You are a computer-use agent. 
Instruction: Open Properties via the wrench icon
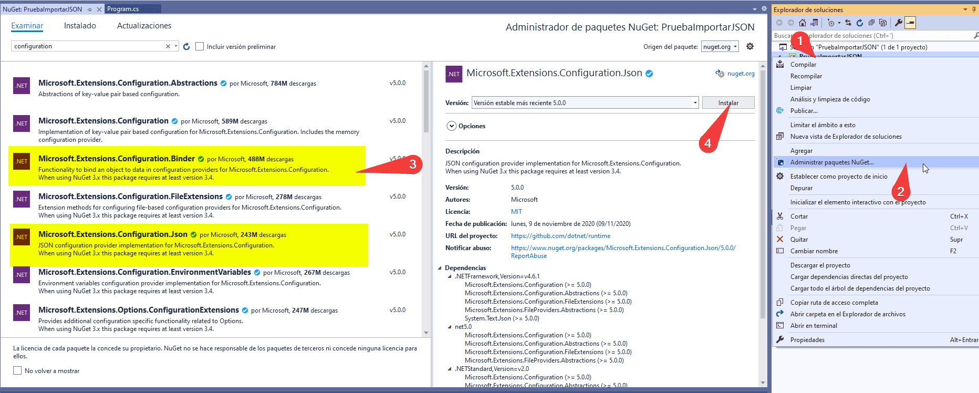[898, 23]
